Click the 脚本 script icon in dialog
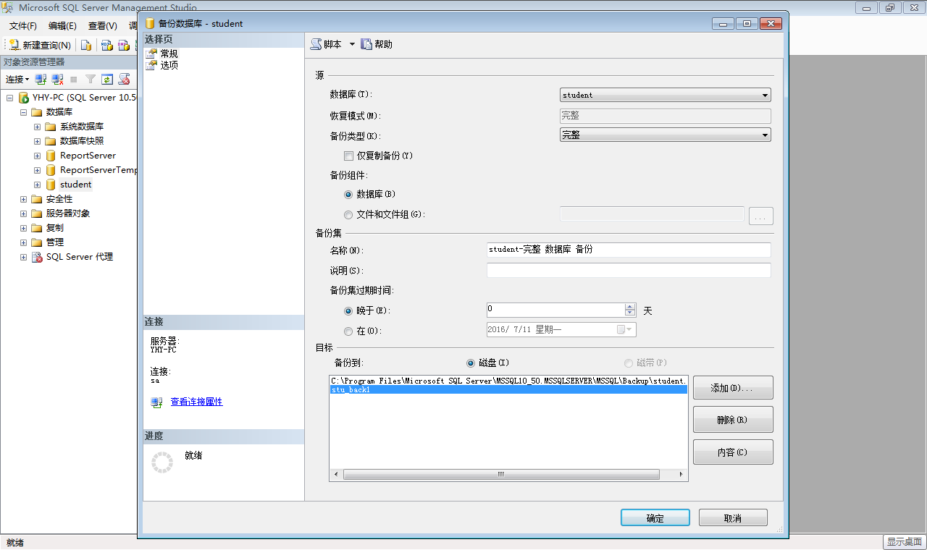Viewport: 927px width, 550px height. click(x=316, y=44)
